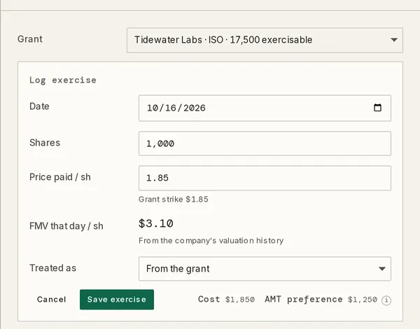This screenshot has height=329, width=420.
Task: Click 'From the company's valuation history' text
Action: click(211, 241)
